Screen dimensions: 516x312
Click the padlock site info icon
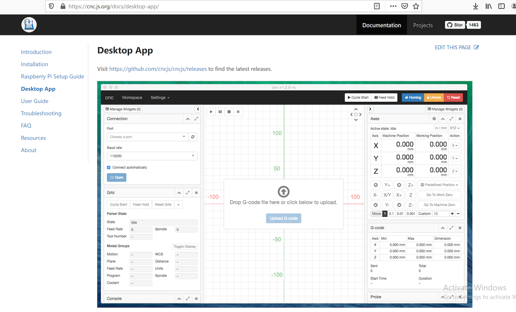tap(63, 6)
